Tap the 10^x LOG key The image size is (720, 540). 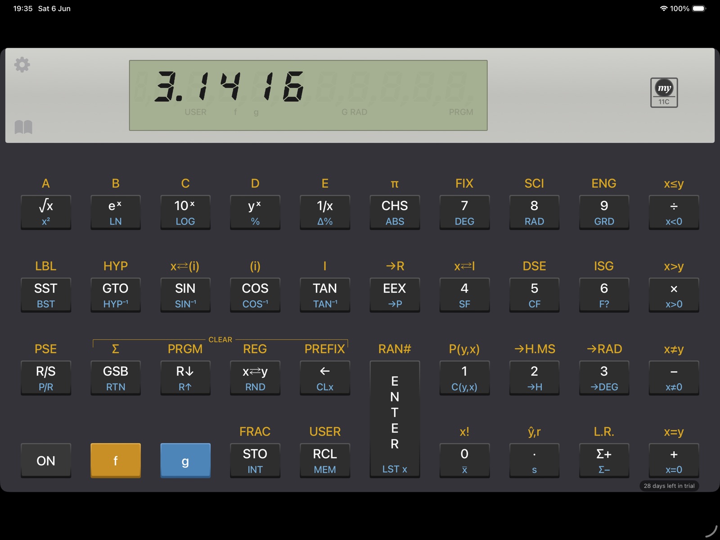185,212
